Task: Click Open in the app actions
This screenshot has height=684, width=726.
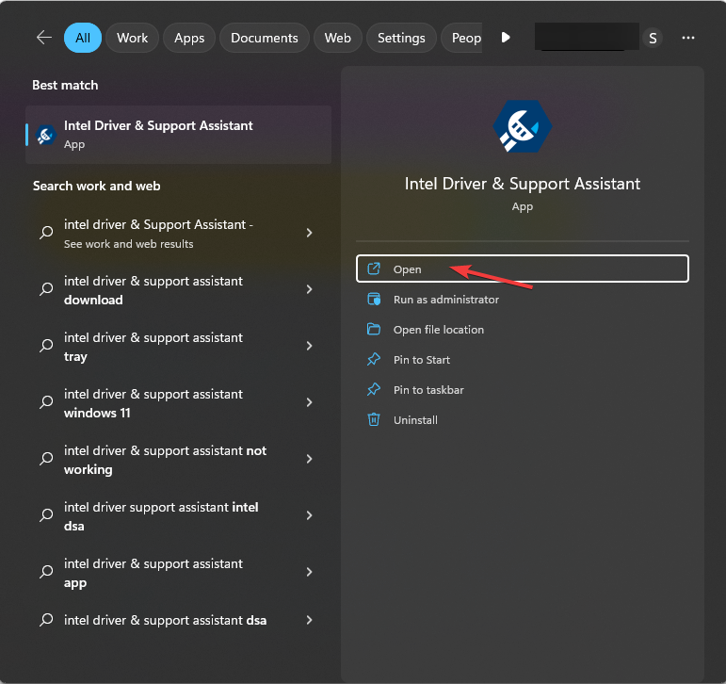Action: (523, 269)
